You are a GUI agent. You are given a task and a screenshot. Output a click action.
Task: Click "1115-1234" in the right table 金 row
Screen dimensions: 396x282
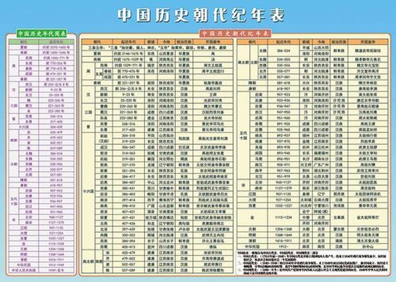284,218
